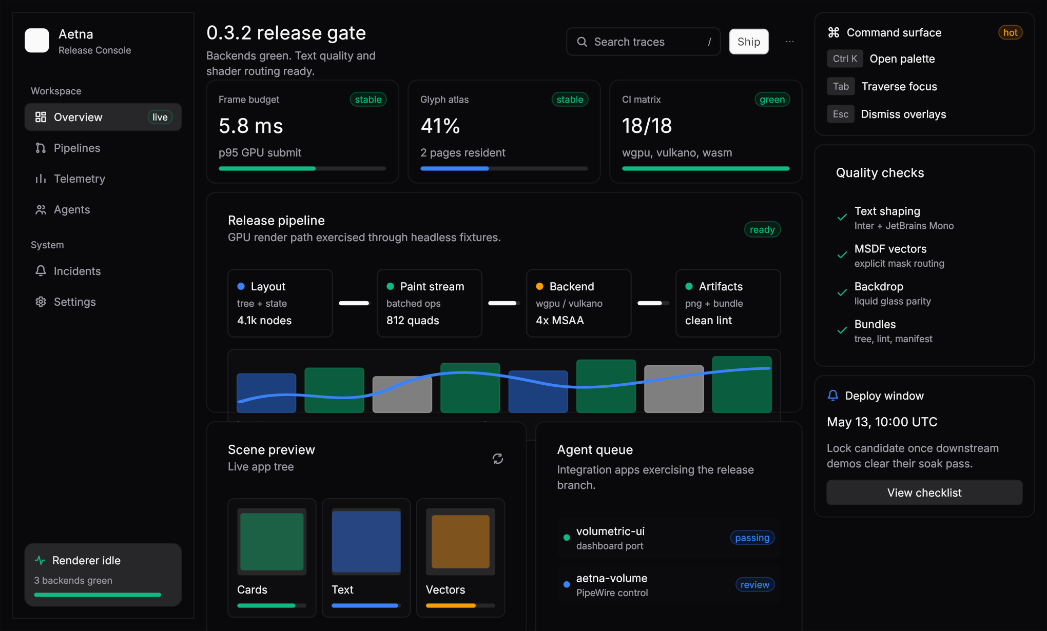
Task: Click the Settings gear icon
Action: [41, 302]
